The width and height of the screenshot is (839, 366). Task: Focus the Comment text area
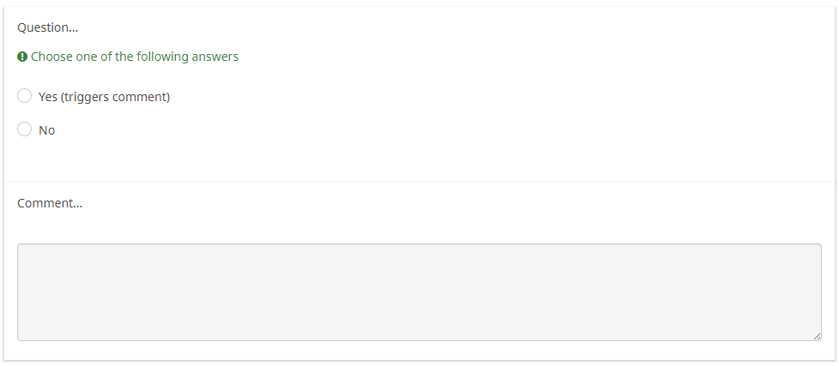coord(419,291)
